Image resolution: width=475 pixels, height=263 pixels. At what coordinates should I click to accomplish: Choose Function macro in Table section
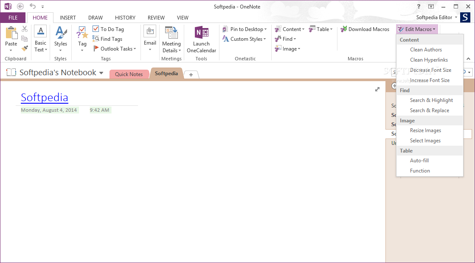[430, 171]
